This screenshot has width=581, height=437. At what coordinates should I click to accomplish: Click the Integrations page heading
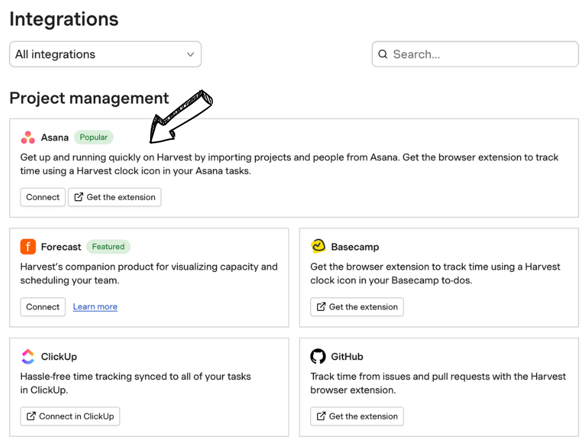click(64, 19)
